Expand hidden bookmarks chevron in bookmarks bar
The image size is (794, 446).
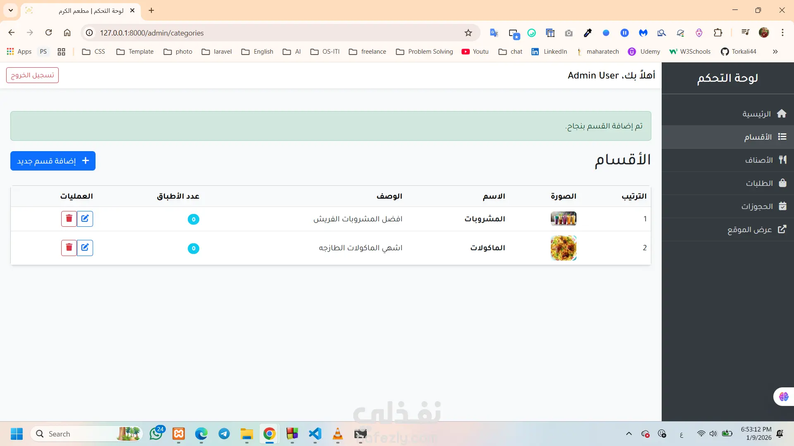[775, 52]
